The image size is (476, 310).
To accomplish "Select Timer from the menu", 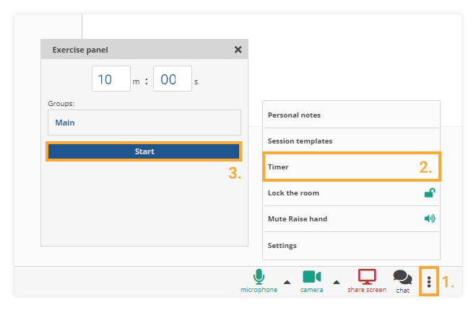I will coord(351,167).
